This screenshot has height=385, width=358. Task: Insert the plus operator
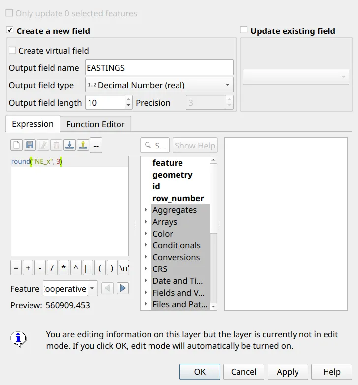[x=28, y=267]
